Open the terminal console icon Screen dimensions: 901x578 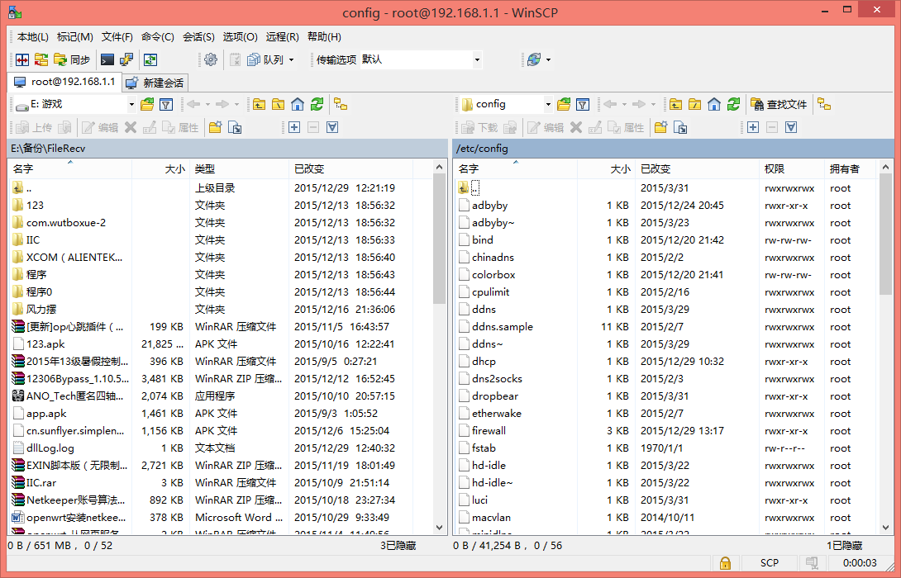pyautogui.click(x=107, y=59)
